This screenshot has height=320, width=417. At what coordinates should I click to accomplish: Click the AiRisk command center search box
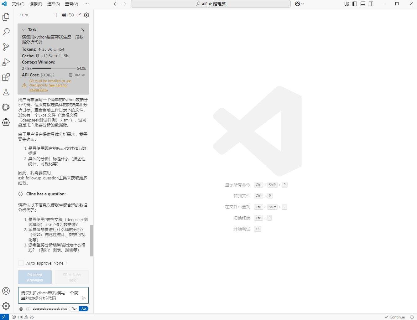click(211, 4)
